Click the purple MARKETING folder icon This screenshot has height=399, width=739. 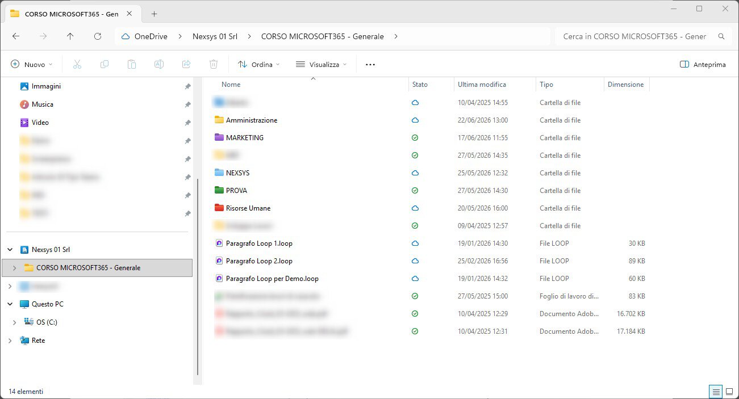click(219, 137)
